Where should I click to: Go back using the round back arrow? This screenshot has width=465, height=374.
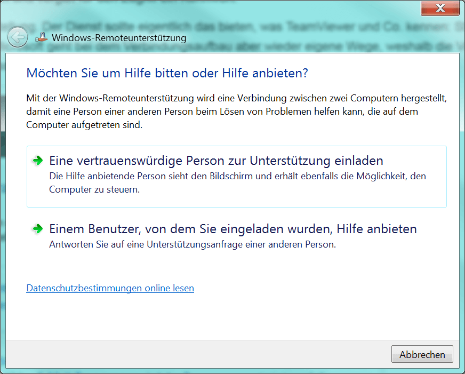coord(18,37)
